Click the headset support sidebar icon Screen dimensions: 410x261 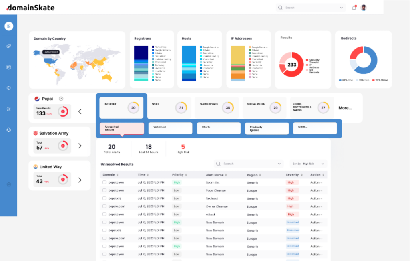(x=9, y=130)
